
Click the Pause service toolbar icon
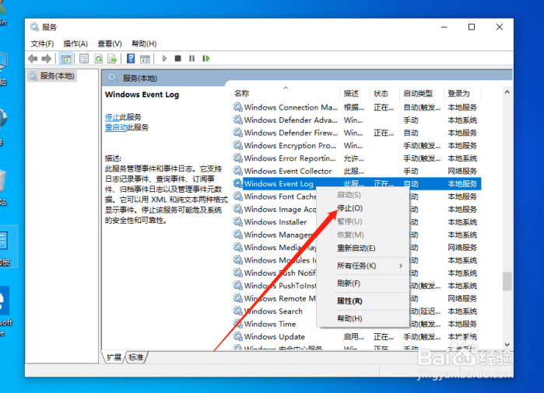(x=192, y=58)
